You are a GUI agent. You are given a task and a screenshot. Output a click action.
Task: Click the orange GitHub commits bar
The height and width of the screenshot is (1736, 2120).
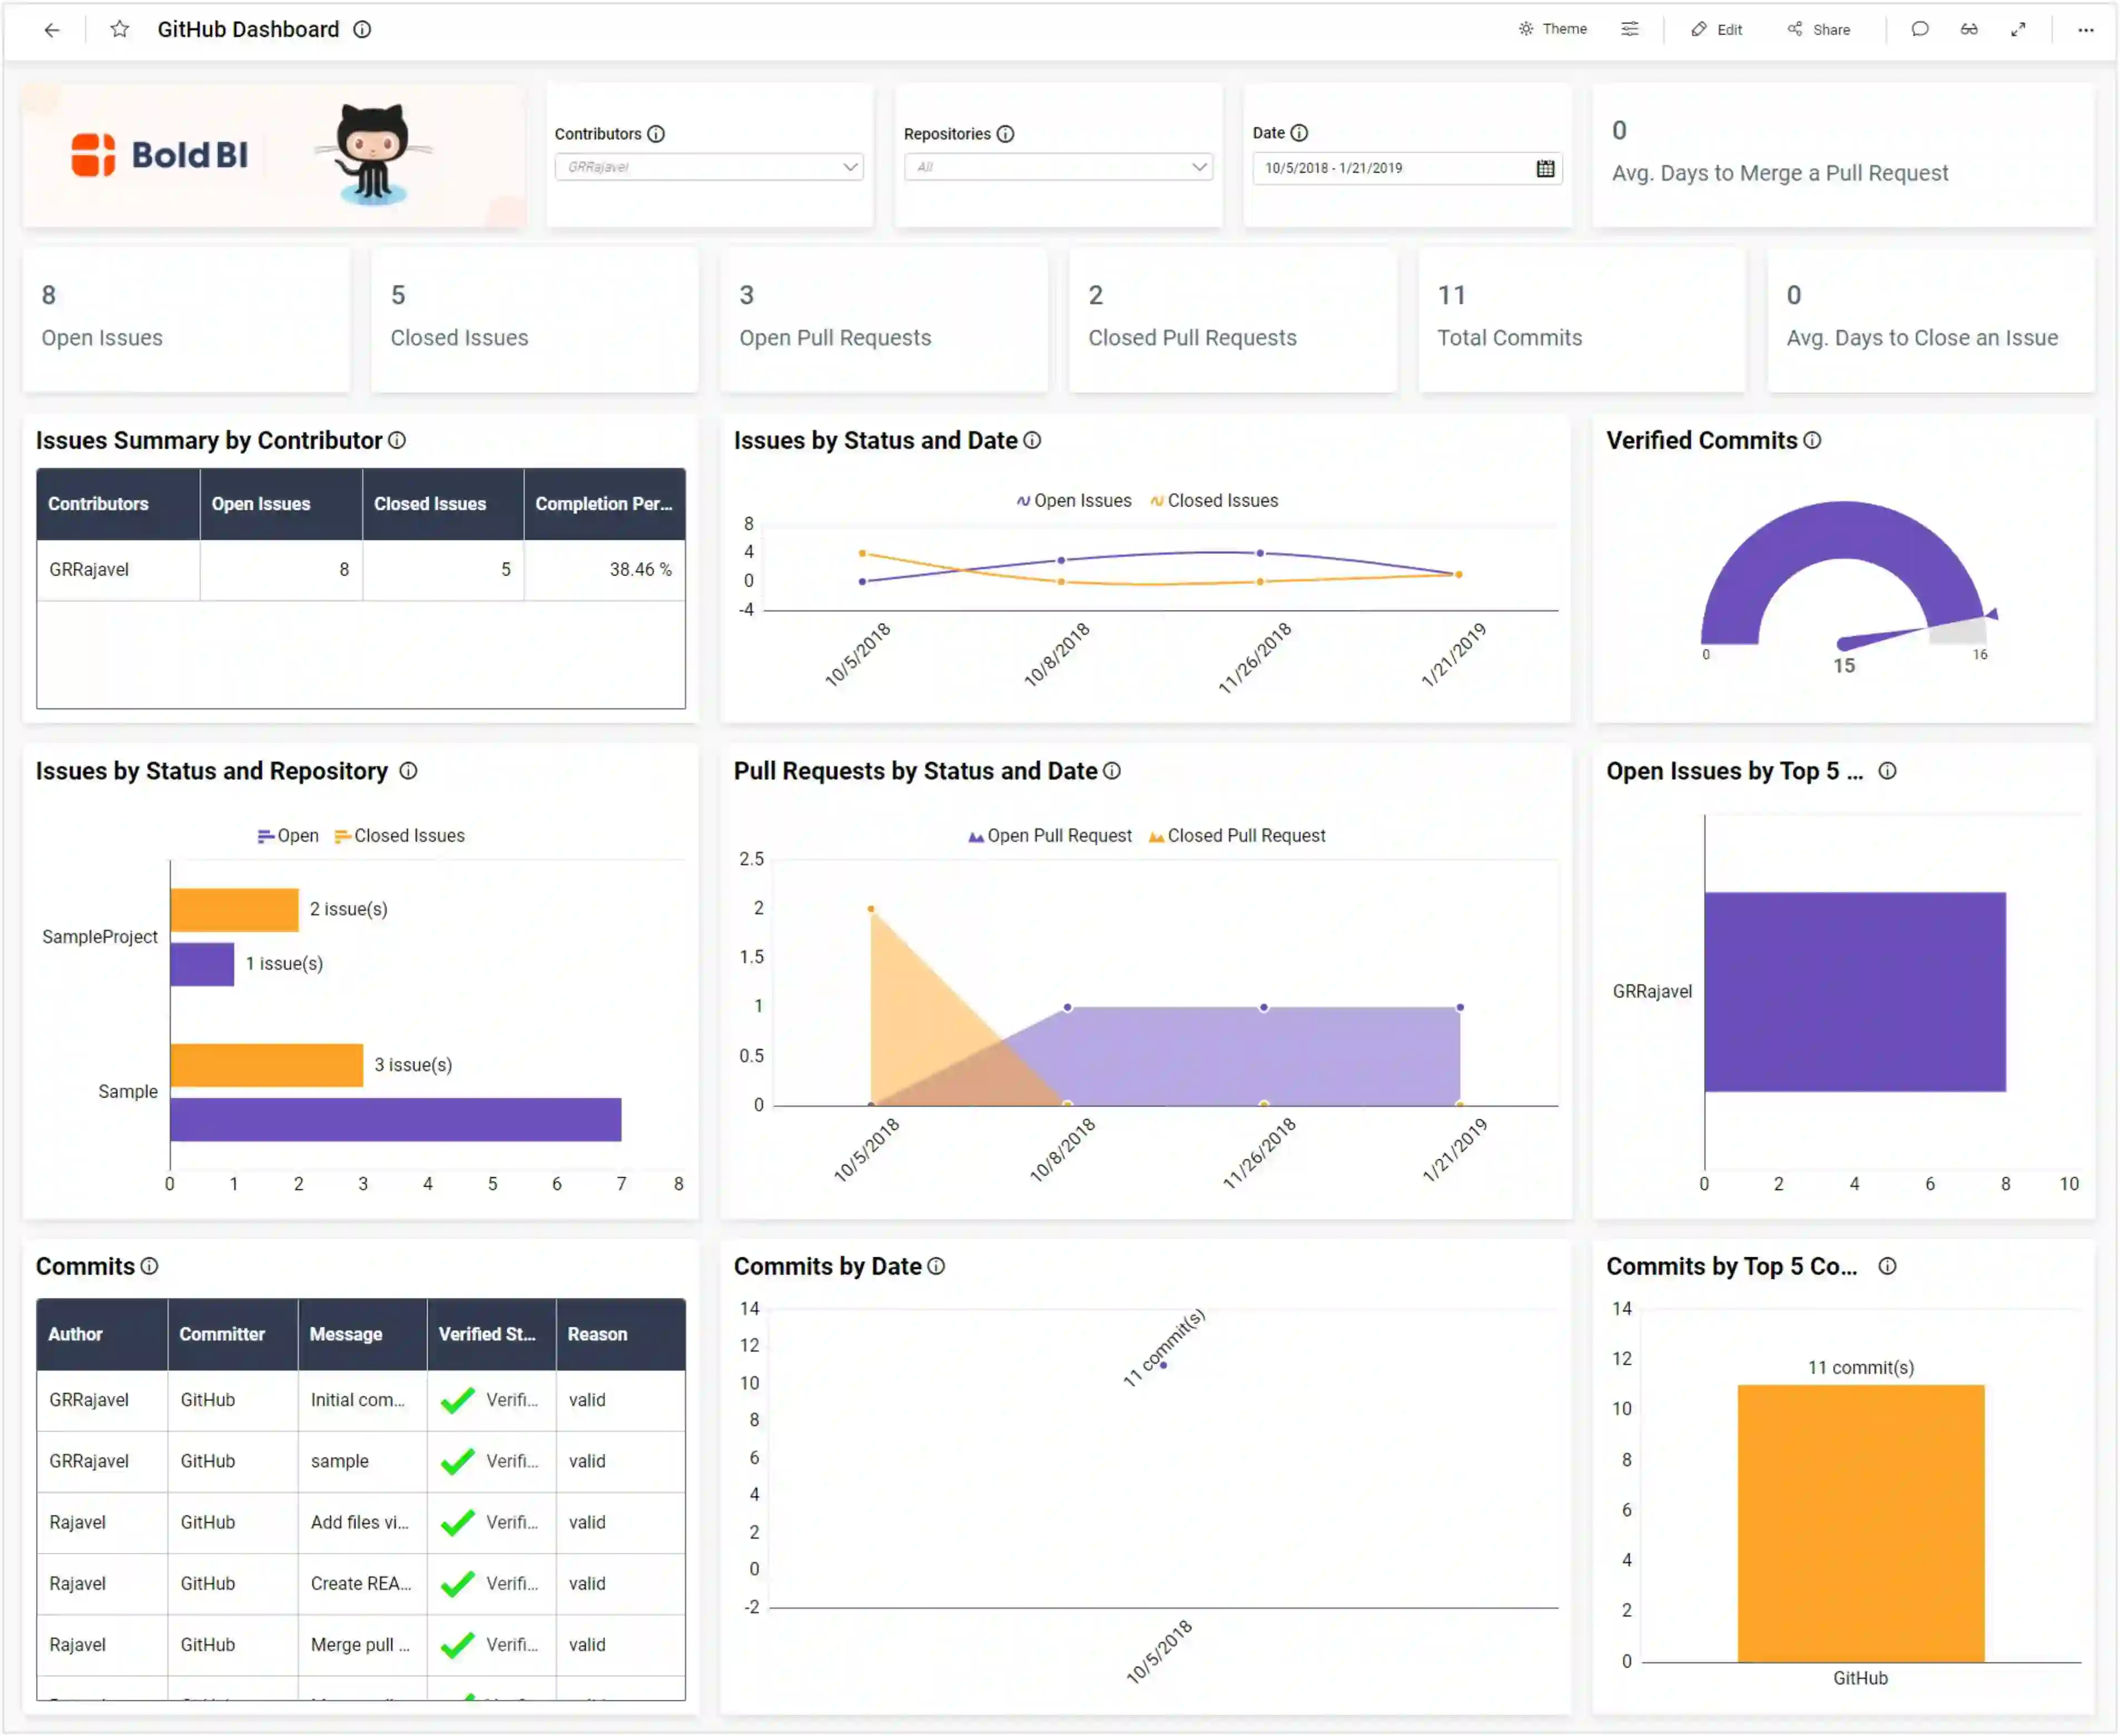click(x=1861, y=1523)
